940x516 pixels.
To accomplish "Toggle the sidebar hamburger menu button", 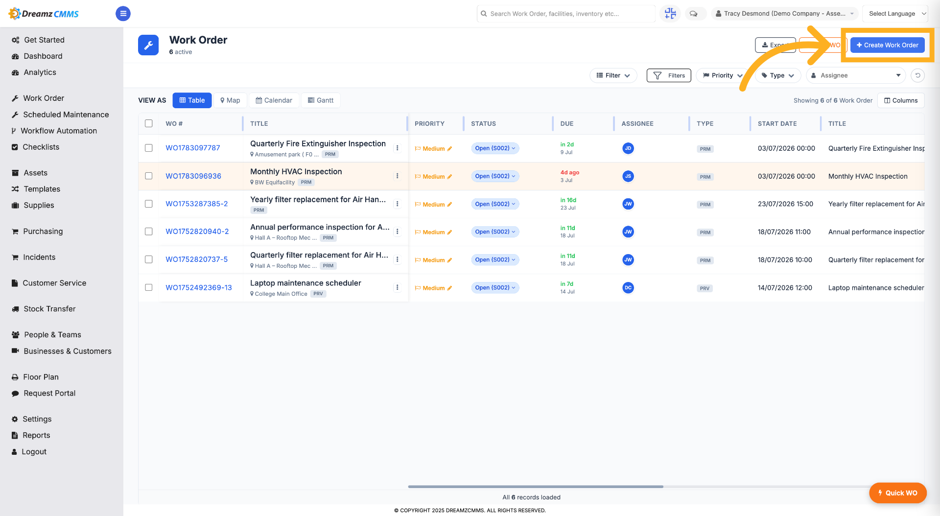I will tap(123, 14).
